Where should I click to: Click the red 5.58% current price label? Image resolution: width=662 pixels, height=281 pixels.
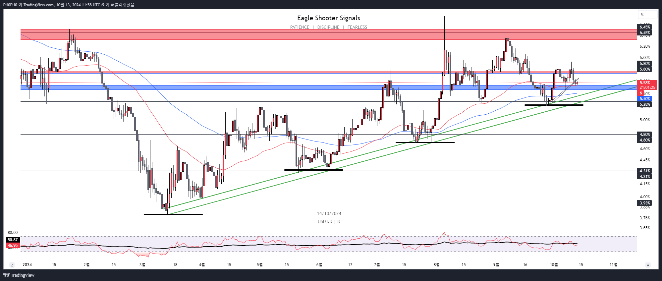(647, 83)
